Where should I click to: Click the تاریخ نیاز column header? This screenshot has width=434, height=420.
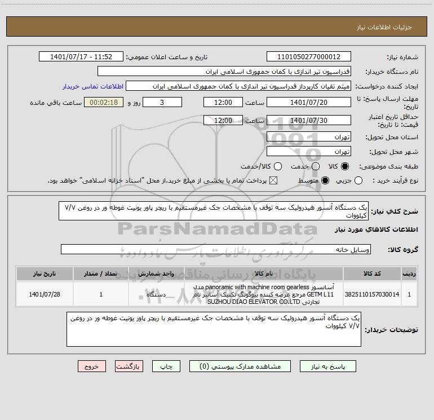(x=45, y=273)
